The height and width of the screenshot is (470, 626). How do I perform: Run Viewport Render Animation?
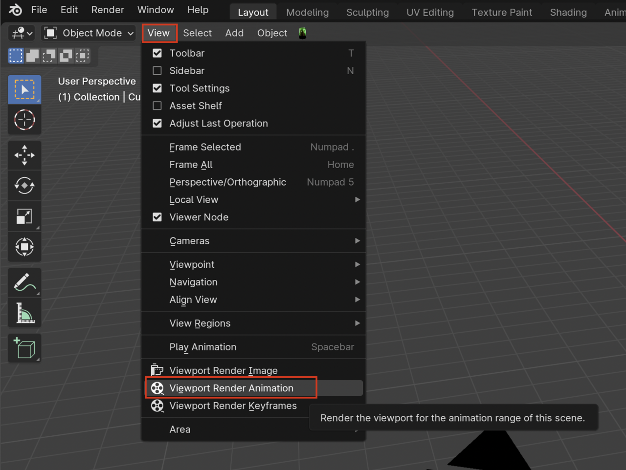pyautogui.click(x=231, y=387)
